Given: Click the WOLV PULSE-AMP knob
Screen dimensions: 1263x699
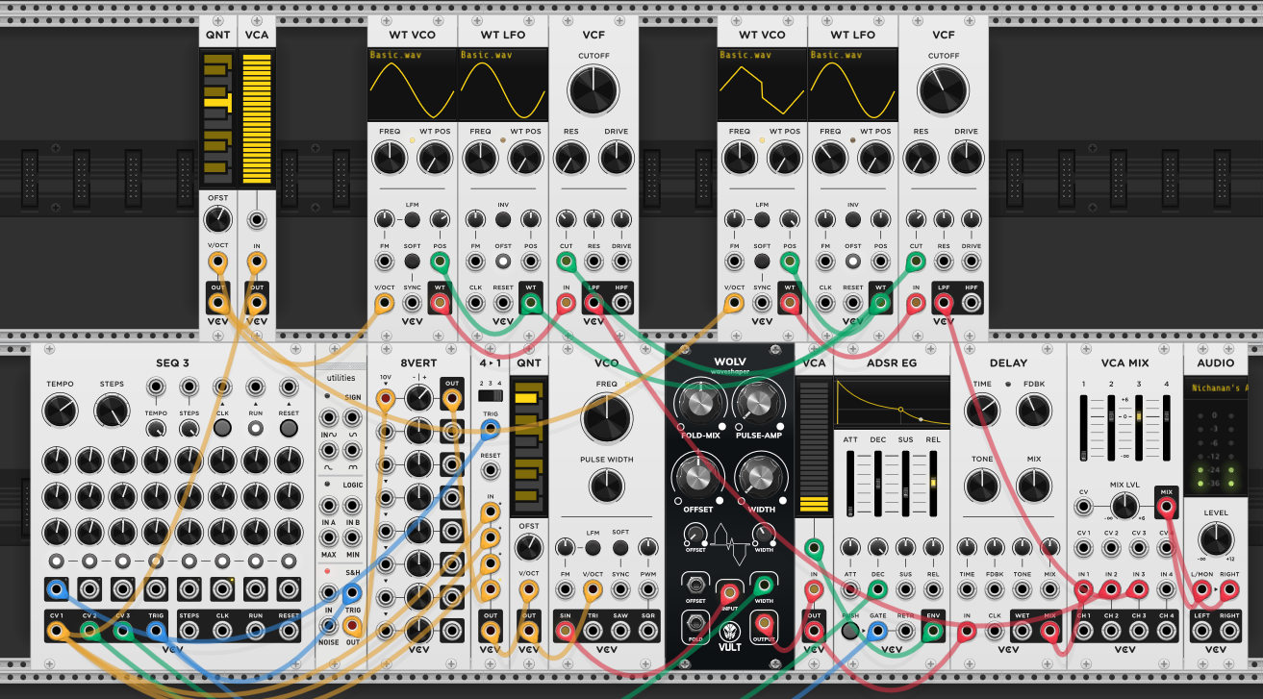Looking at the screenshot, I should coord(757,404).
